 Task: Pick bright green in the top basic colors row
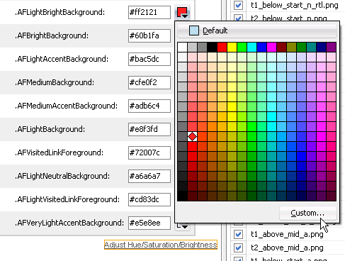[x=242, y=48]
